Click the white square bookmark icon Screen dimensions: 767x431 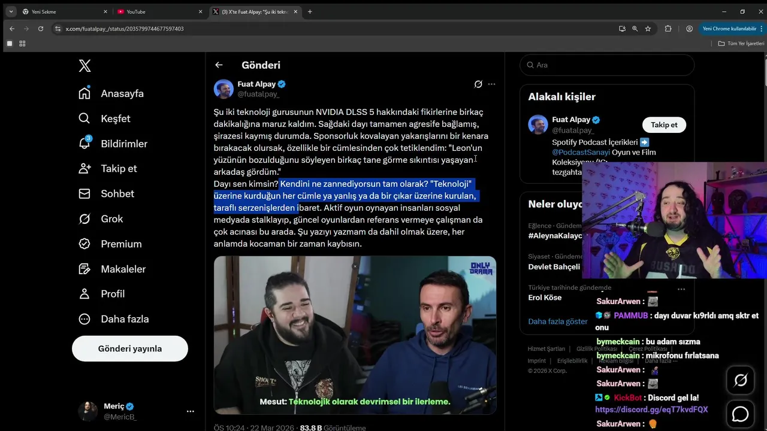tap(9, 43)
